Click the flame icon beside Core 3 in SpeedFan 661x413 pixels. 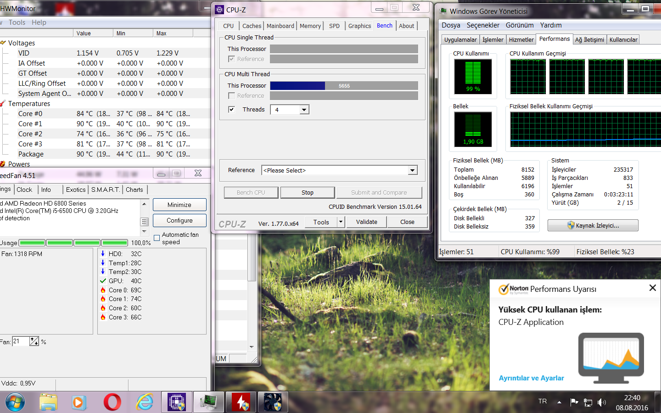[103, 317]
